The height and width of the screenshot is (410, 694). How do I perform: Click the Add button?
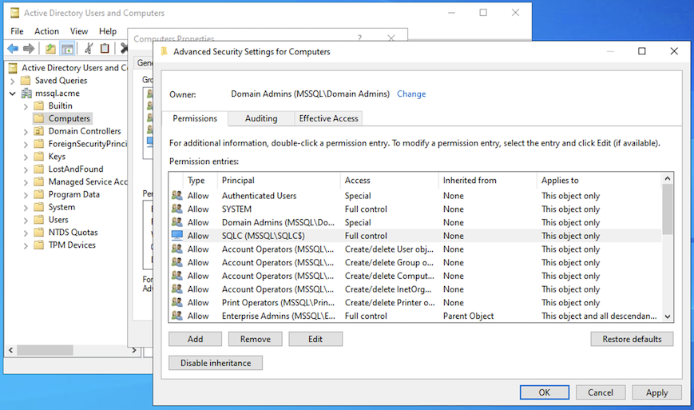tap(195, 339)
